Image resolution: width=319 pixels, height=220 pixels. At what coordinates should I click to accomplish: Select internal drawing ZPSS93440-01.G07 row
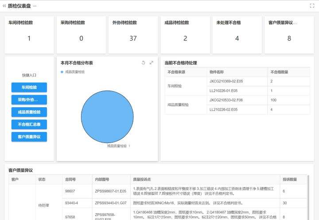(110, 203)
